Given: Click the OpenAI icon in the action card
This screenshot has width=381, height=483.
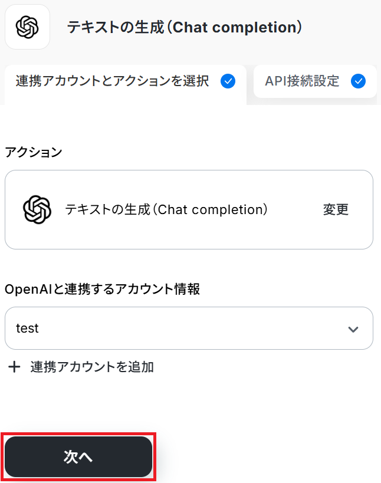Looking at the screenshot, I should click(37, 209).
